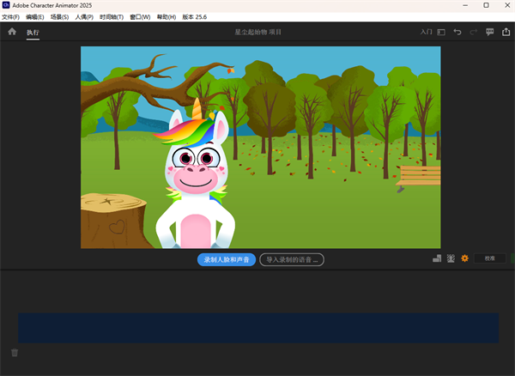Close the Character Animator window
The width and height of the screenshot is (515, 376).
507,5
